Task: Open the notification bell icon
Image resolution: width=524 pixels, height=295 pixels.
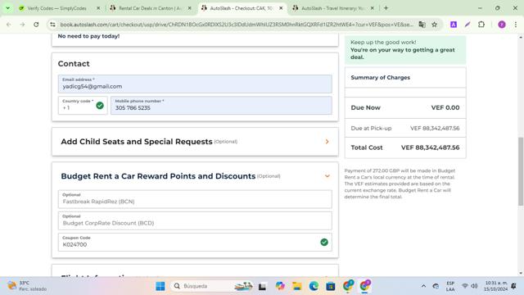Action: (513, 286)
